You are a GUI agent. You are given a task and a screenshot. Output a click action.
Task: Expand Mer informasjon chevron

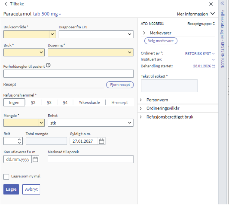[x=212, y=14]
